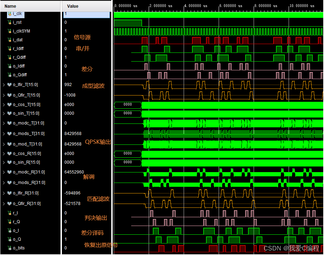The width and height of the screenshot is (325, 255).
Task: Click the o_mods_T[31:0] bus icon
Action: pos(9,134)
